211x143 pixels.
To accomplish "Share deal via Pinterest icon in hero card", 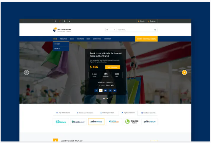I will tap(110, 90).
